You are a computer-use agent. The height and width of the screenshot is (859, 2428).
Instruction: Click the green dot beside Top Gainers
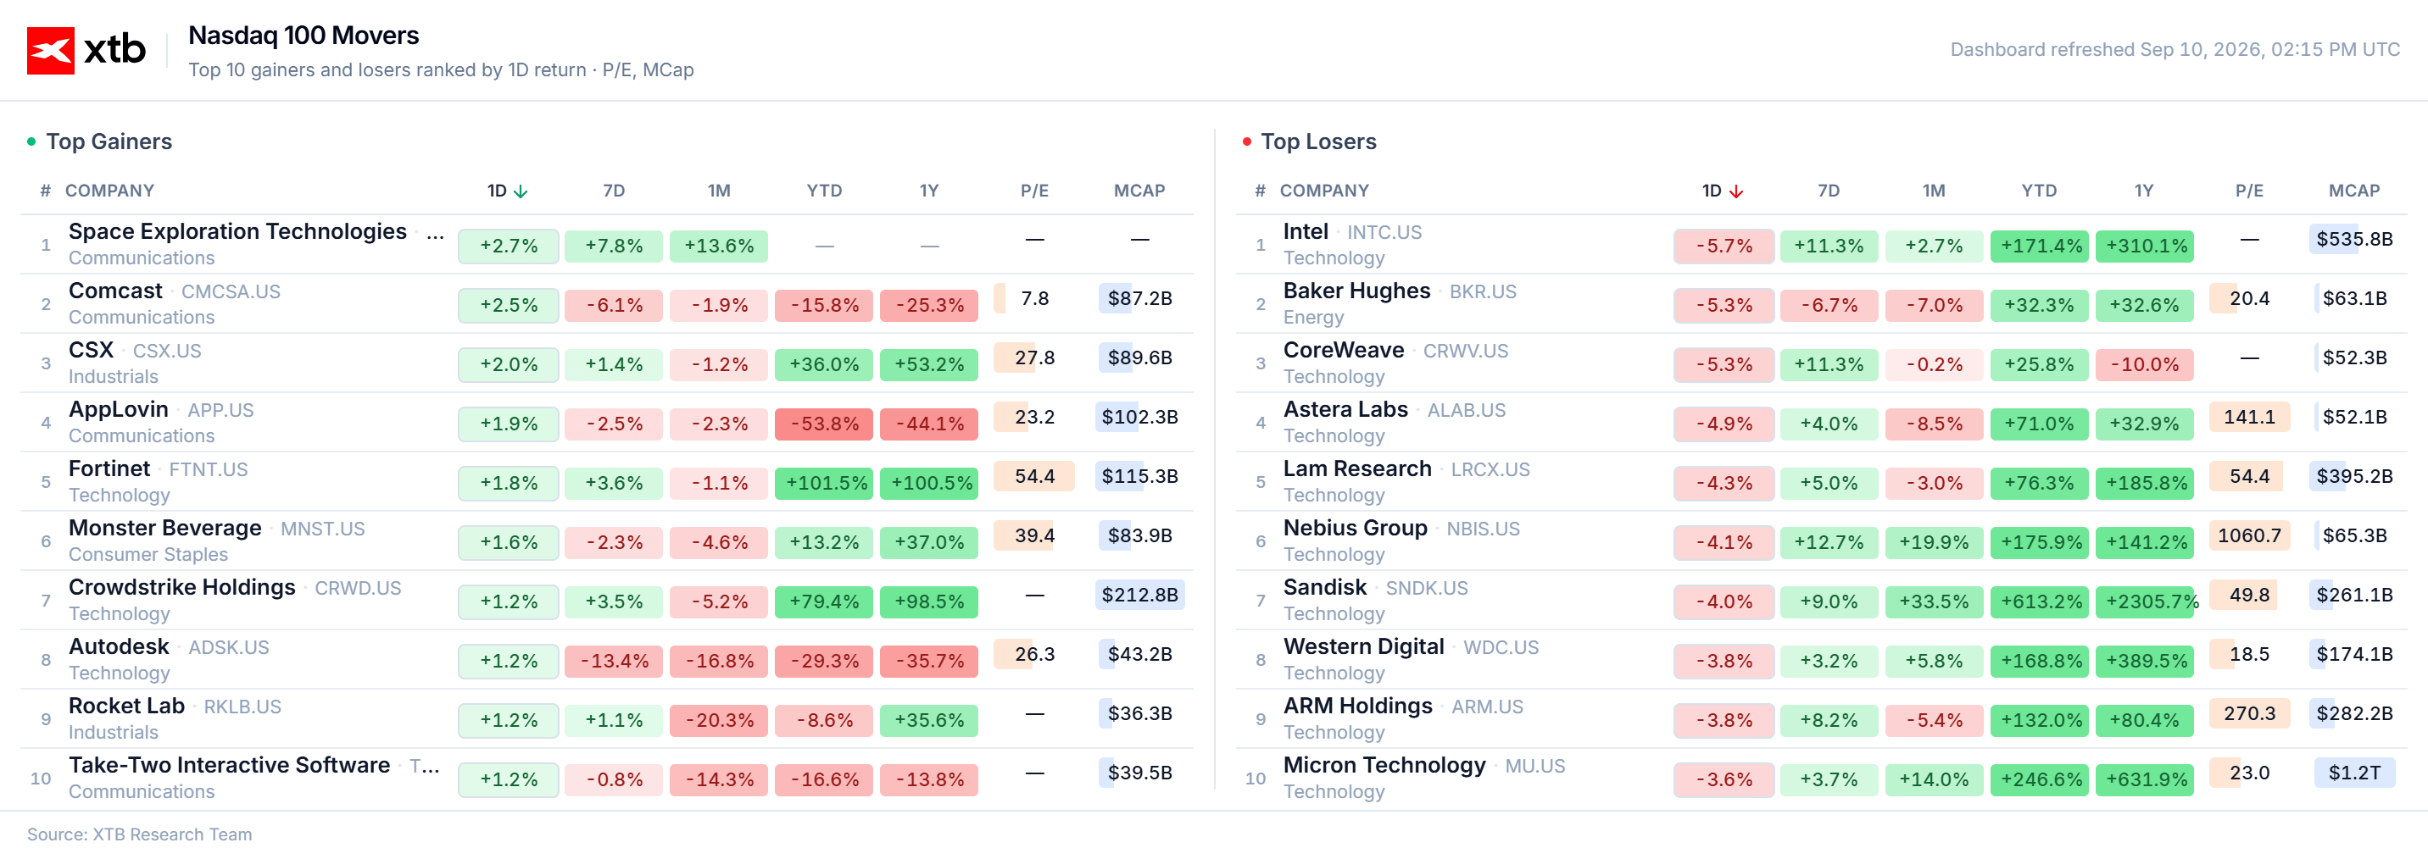[32, 141]
